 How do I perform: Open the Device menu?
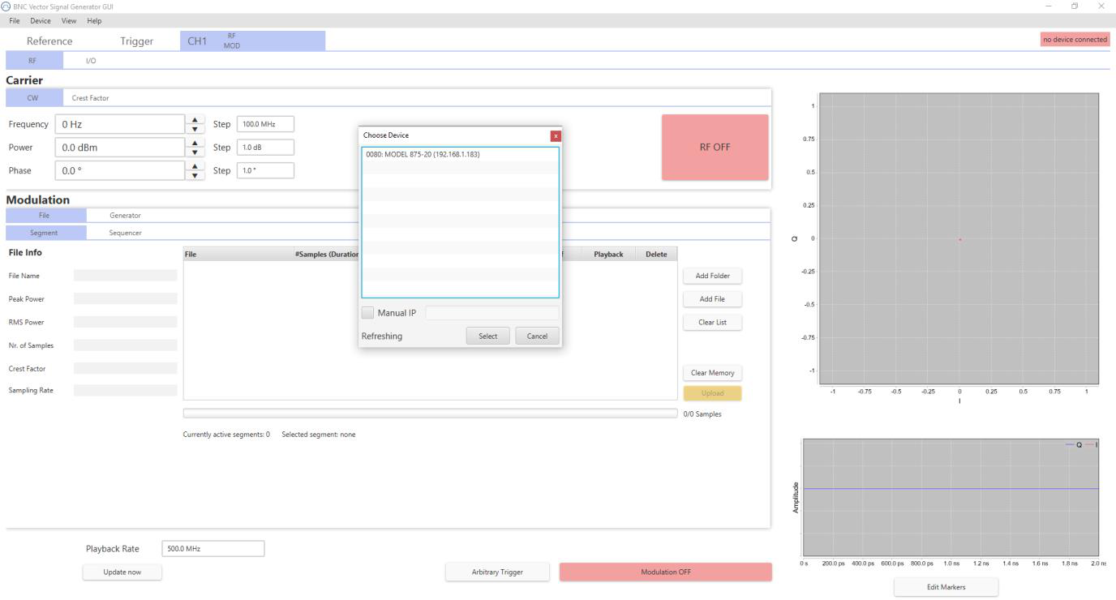(40, 20)
